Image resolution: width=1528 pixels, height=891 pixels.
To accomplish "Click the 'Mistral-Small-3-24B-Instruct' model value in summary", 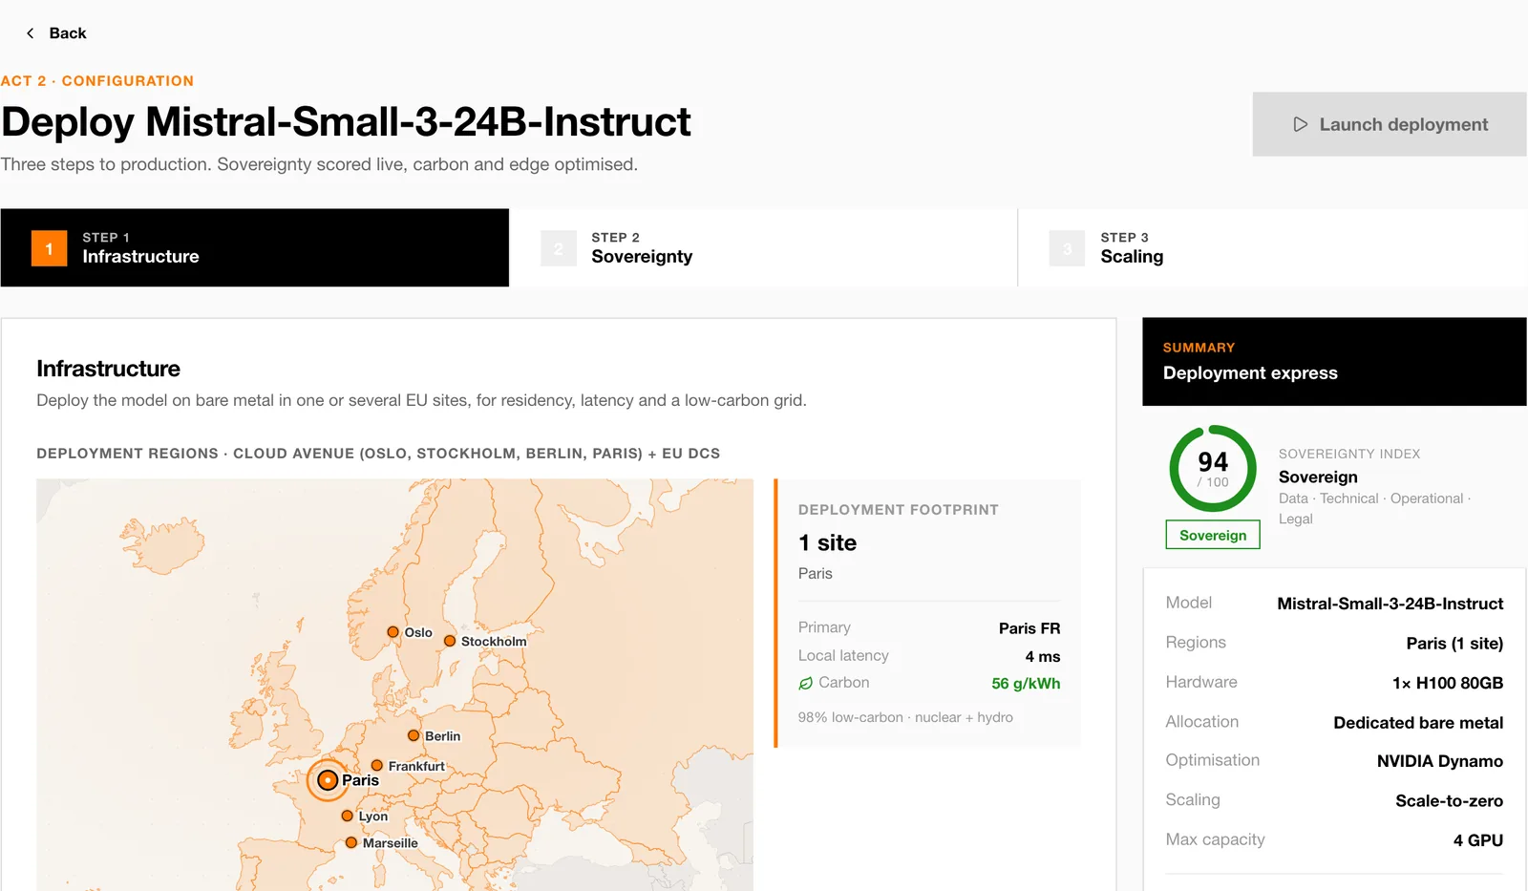I will pos(1390,604).
